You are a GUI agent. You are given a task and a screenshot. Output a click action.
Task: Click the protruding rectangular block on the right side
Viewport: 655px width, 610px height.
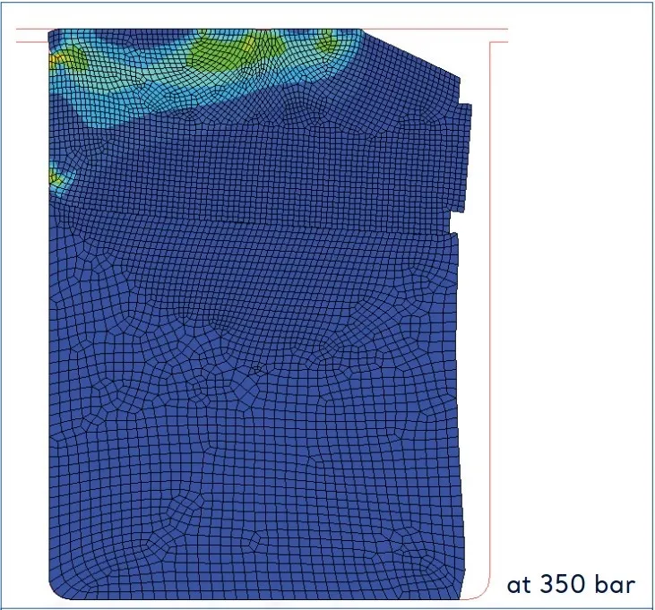464,158
